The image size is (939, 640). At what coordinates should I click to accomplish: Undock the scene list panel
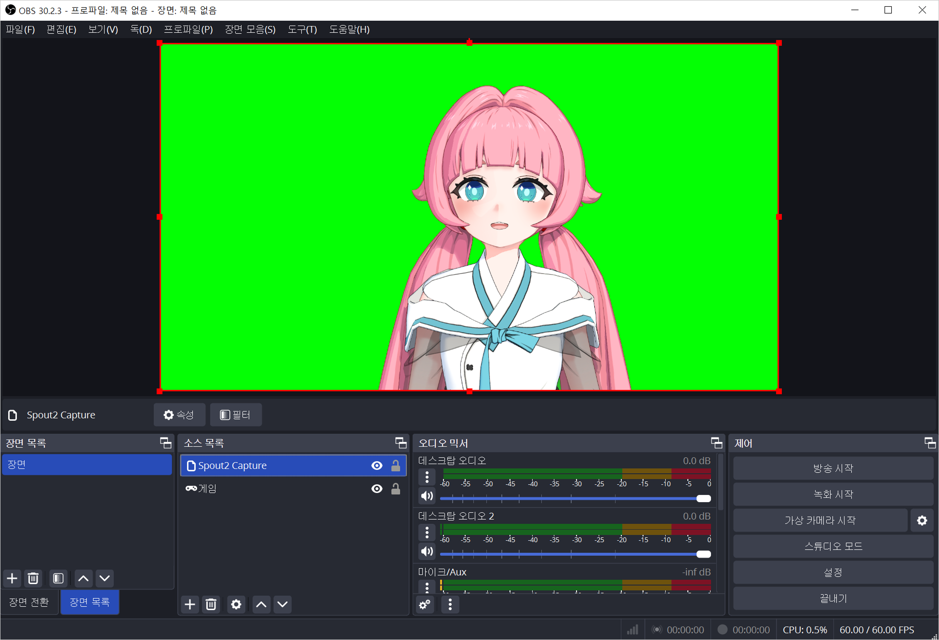coord(165,443)
